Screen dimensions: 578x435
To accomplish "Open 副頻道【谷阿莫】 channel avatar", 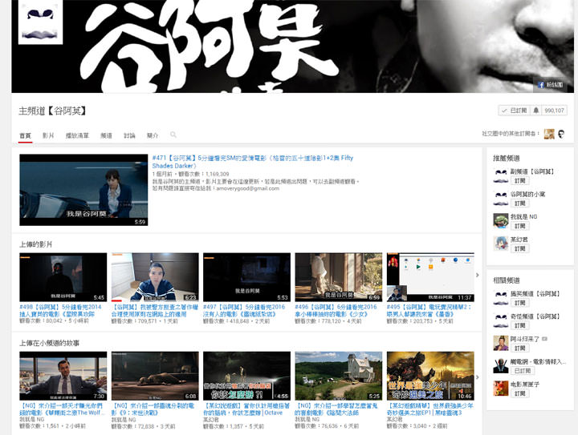I will (x=501, y=175).
